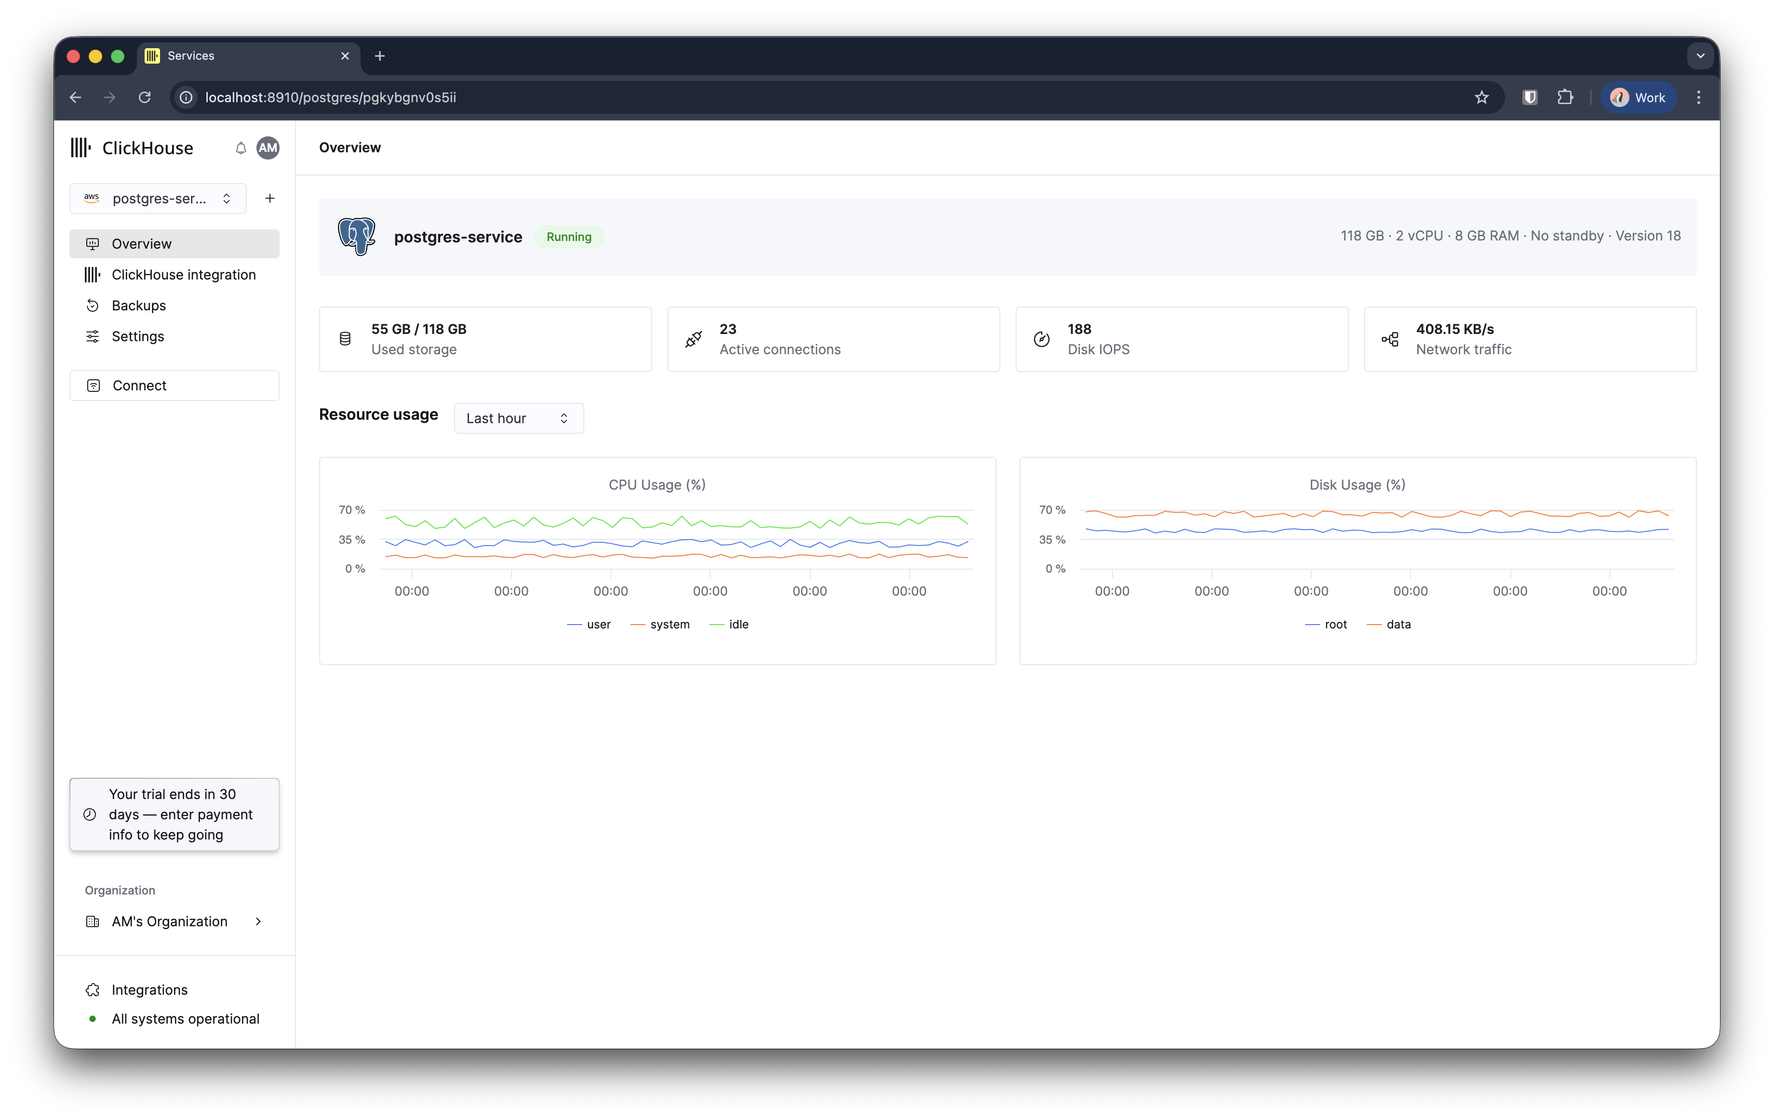Viewport: 1774px width, 1120px height.
Task: Click the Used storage database icon
Action: (x=345, y=339)
